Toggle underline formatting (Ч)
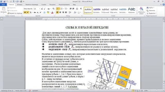Screen dimensions: 165x92 tap(31, 13)
